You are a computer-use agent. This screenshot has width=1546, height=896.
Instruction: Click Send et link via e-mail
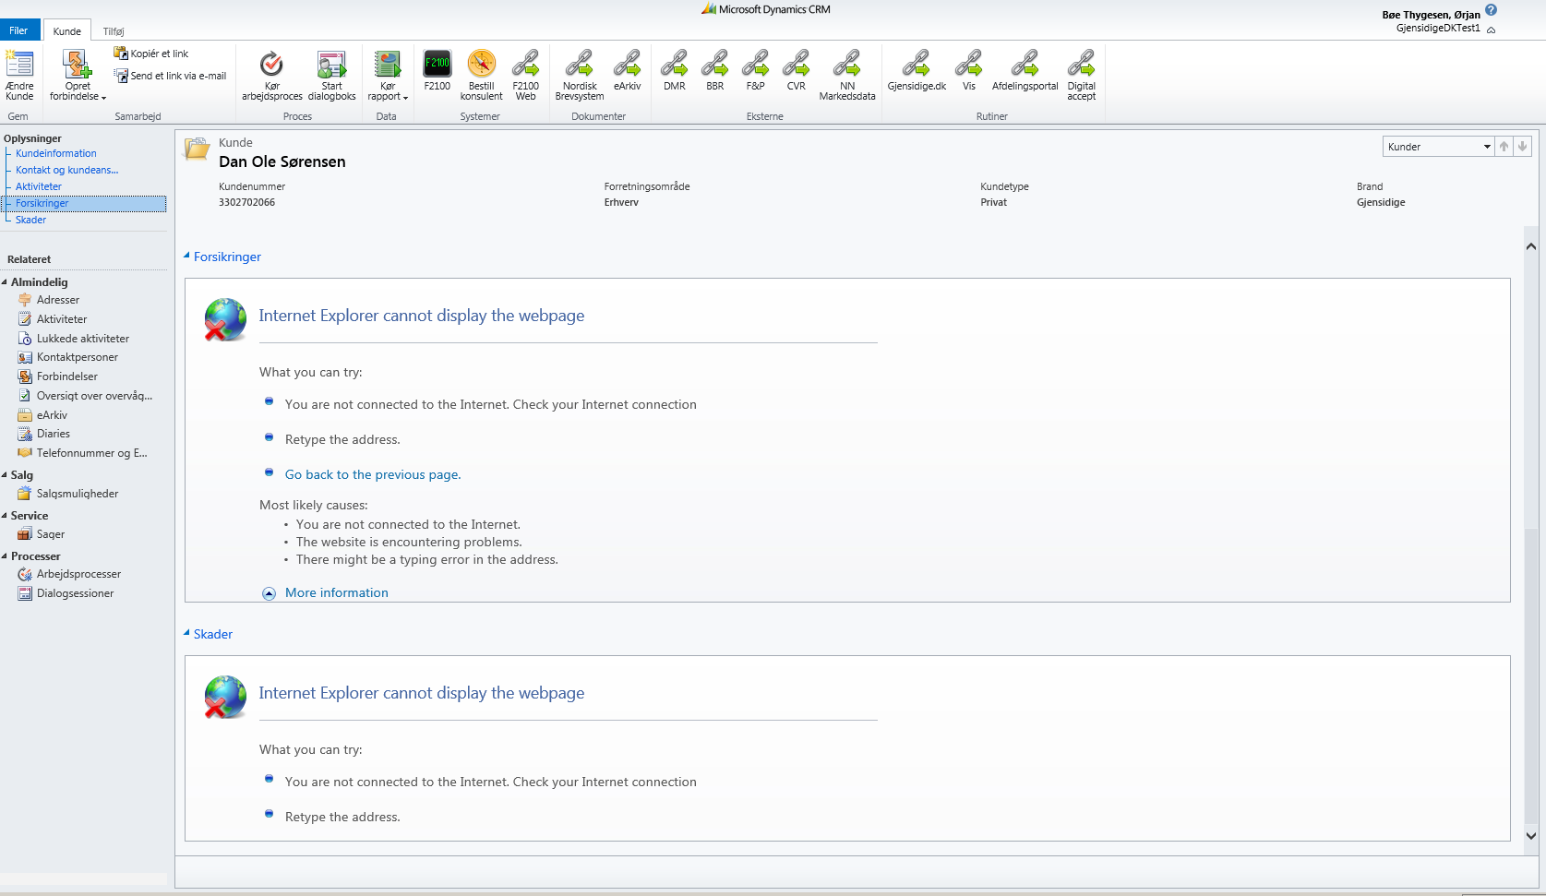coord(171,76)
